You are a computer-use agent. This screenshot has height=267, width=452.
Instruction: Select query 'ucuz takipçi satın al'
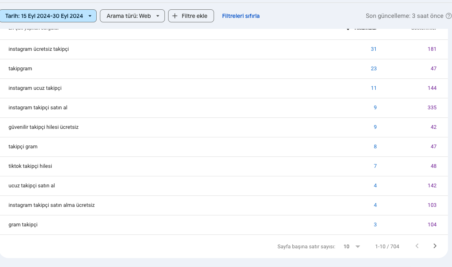[x=32, y=186]
